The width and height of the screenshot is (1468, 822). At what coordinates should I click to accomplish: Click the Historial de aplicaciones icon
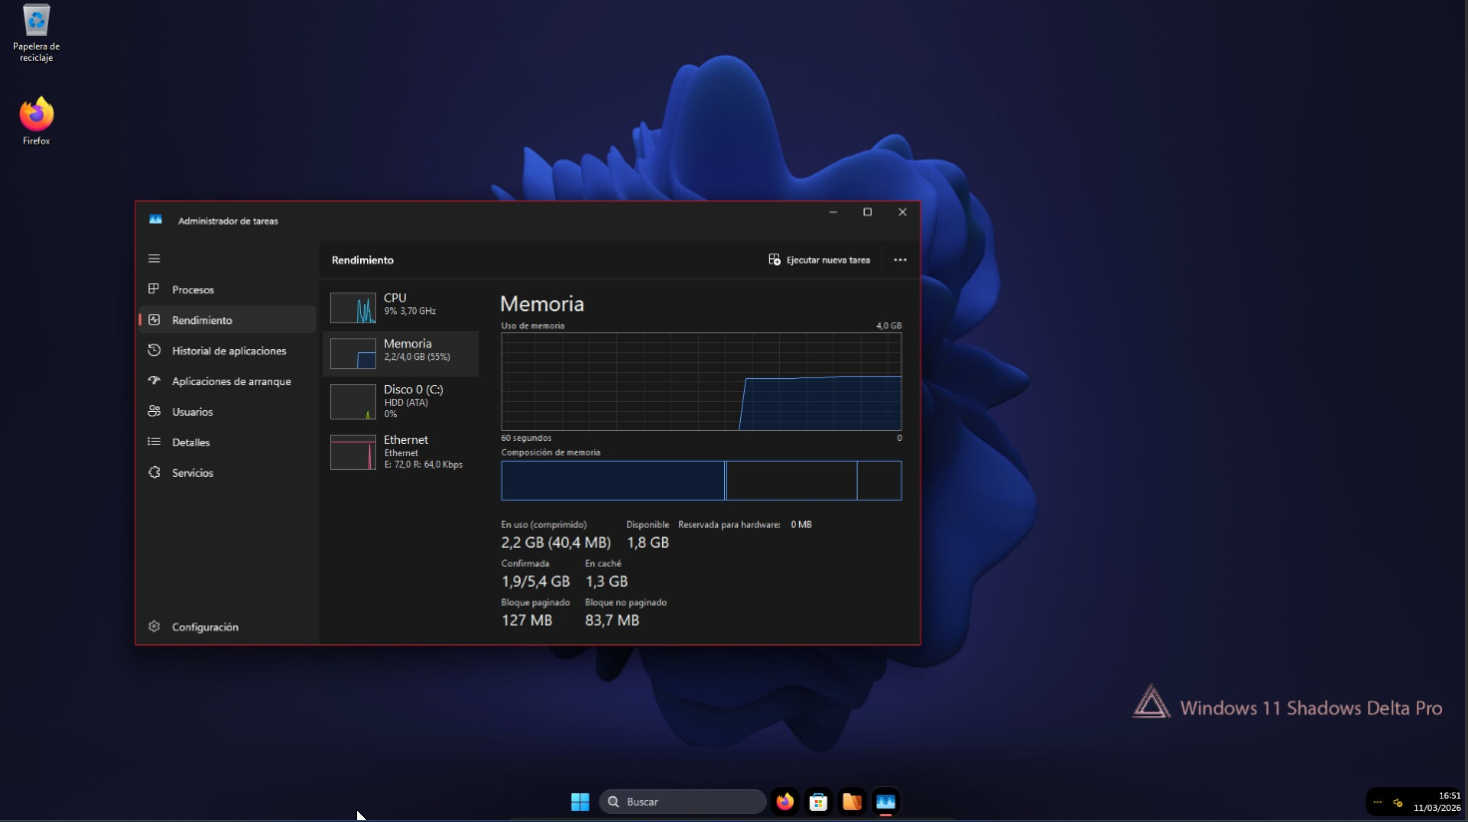[x=154, y=350]
